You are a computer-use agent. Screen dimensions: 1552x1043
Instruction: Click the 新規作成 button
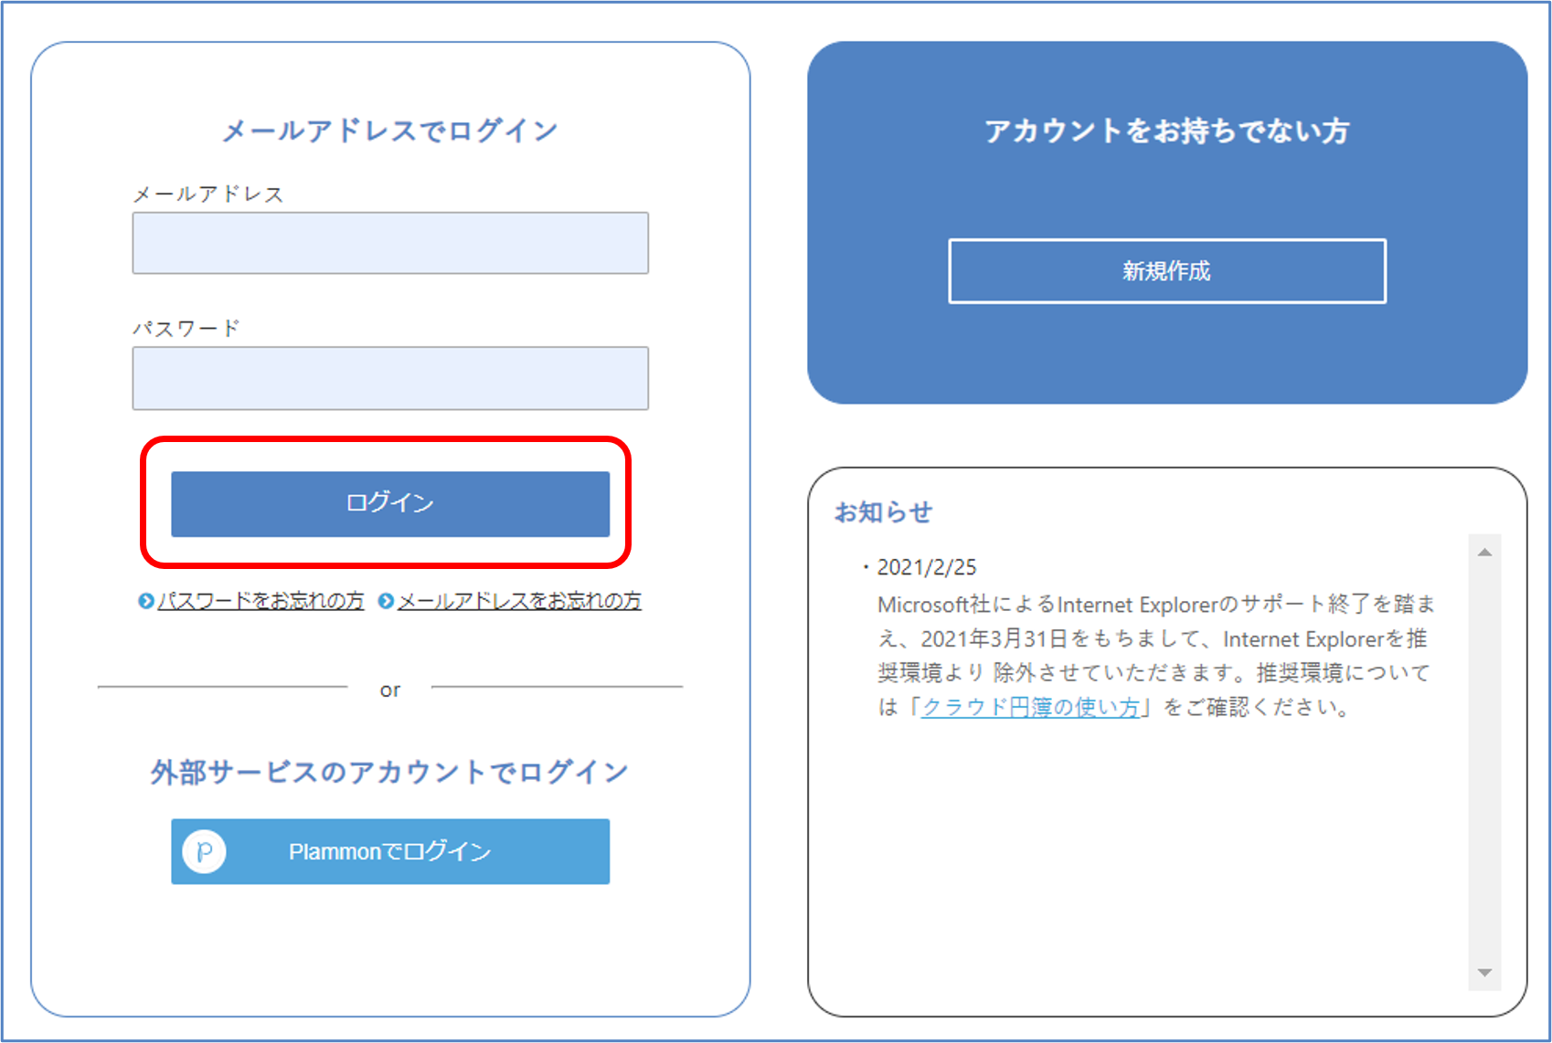click(1167, 271)
